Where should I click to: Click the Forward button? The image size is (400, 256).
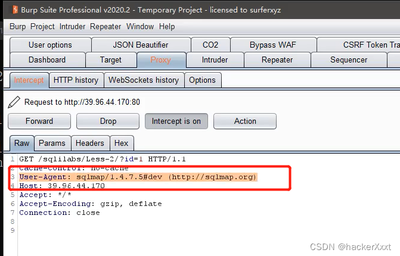(x=39, y=121)
